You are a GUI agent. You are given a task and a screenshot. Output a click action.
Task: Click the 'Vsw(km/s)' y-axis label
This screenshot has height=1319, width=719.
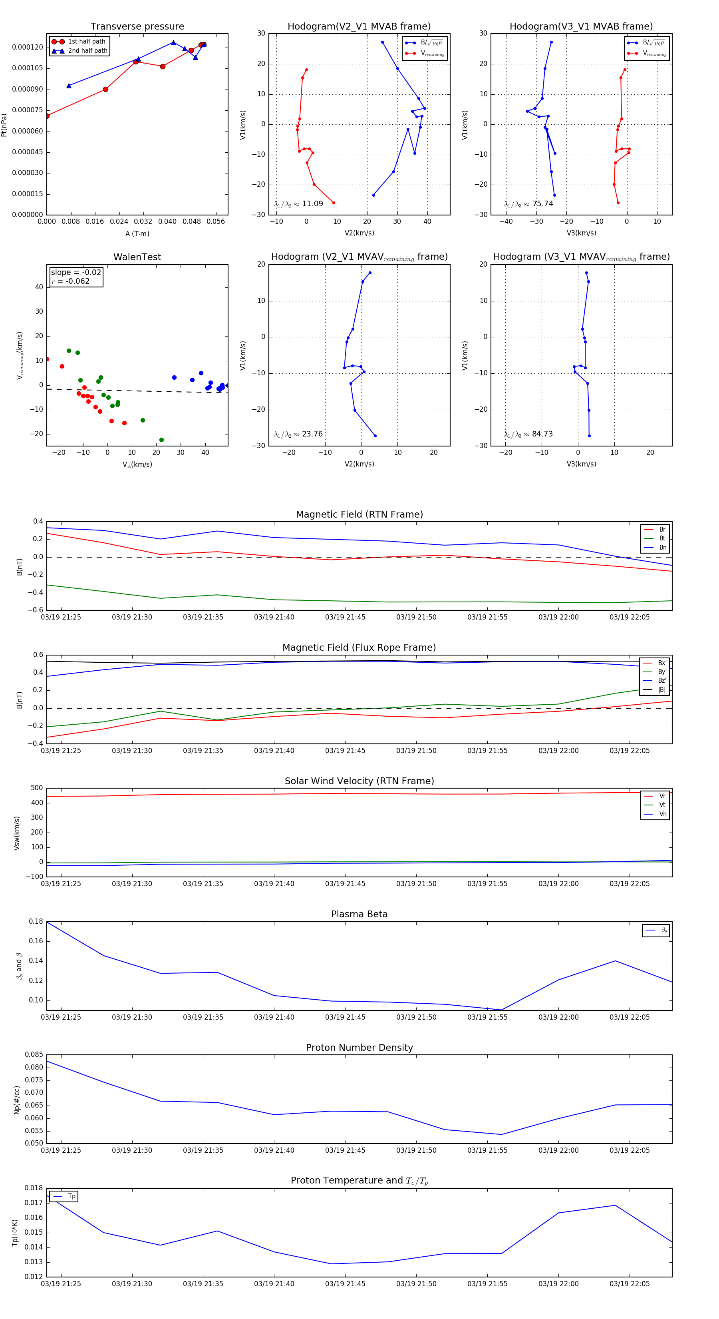point(17,833)
